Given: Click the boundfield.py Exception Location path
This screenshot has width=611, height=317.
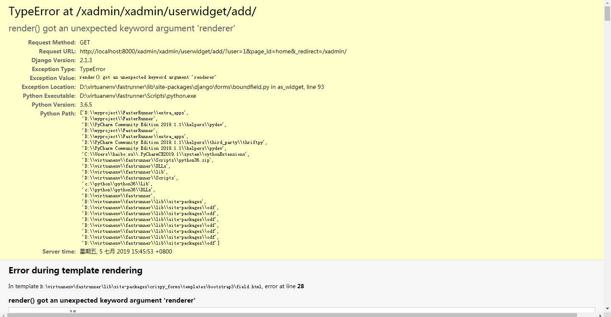Looking at the screenshot, I should click(202, 87).
